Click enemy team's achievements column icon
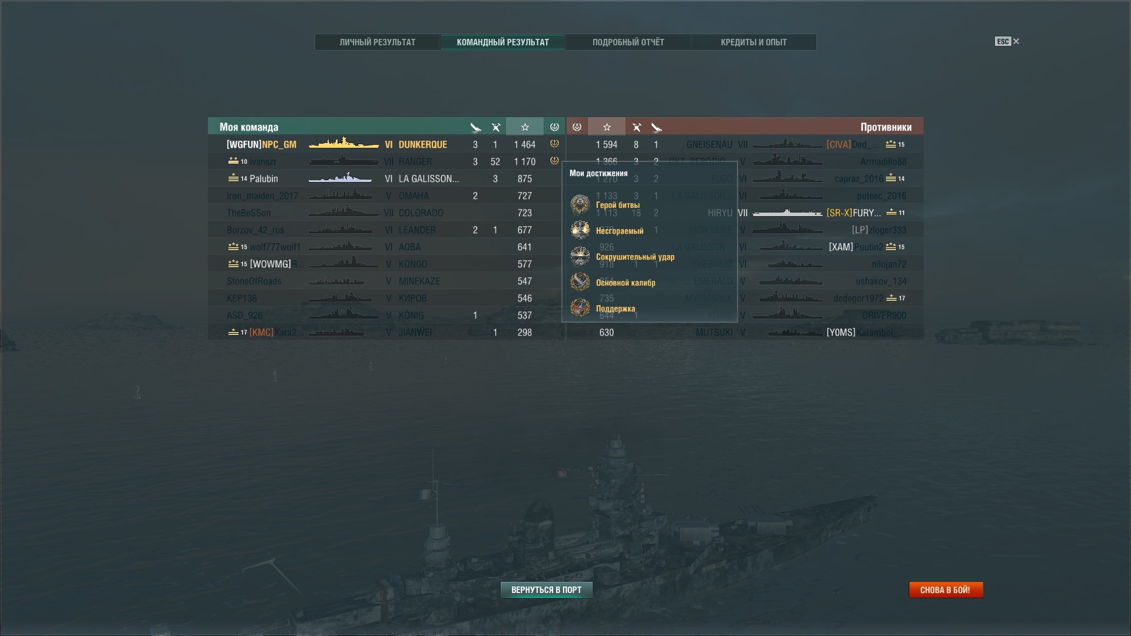Viewport: 1131px width, 636px height. [x=577, y=127]
